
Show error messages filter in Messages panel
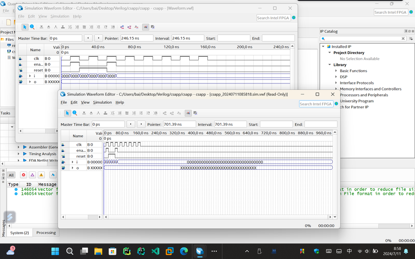[23, 175]
